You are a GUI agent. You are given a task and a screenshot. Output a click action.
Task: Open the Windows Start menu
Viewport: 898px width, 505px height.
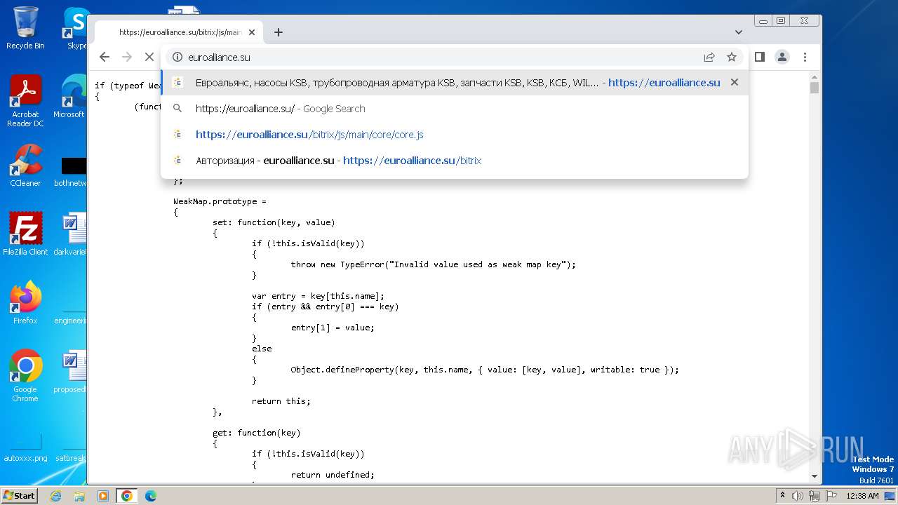[20, 495]
